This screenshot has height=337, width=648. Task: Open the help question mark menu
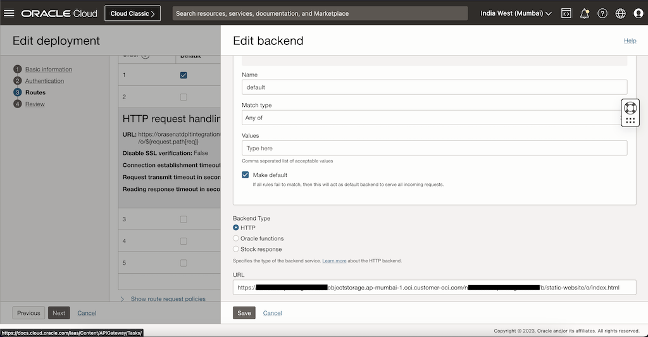602,13
